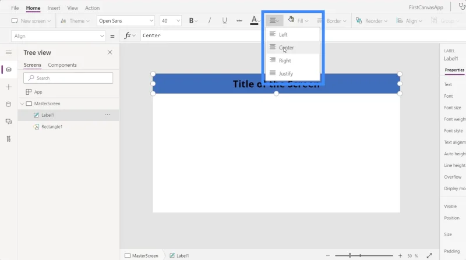Open the Tree view layers icon
466x260 pixels.
(x=9, y=69)
